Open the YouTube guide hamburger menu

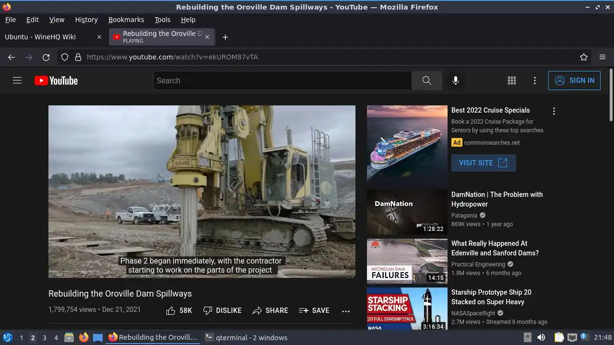tap(17, 80)
